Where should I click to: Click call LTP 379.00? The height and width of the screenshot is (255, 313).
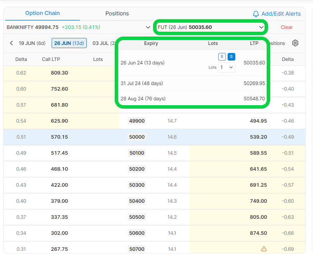click(59, 201)
